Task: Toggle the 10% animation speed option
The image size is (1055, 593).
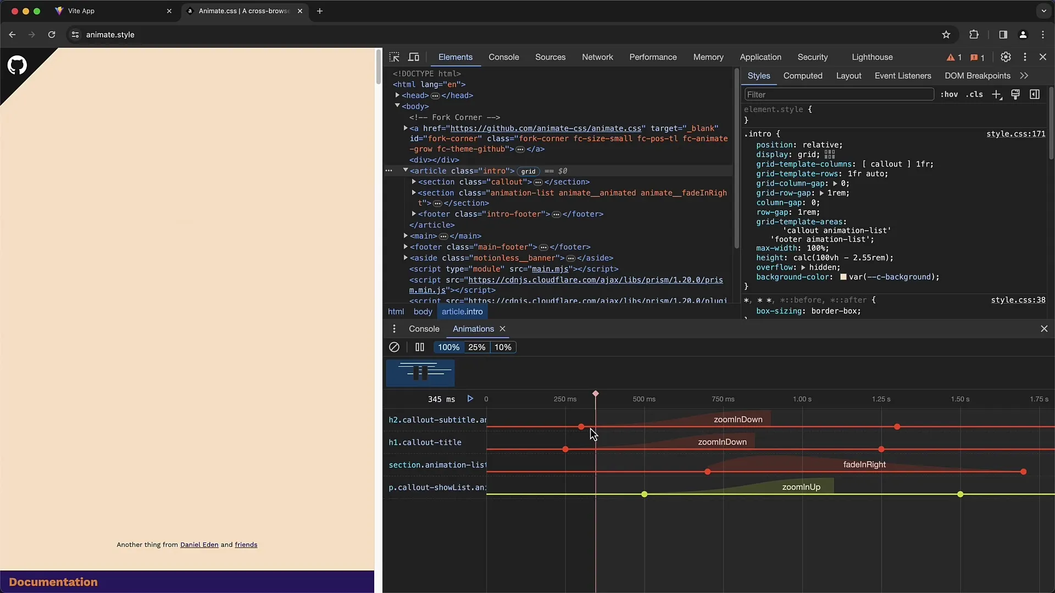Action: coord(502,347)
